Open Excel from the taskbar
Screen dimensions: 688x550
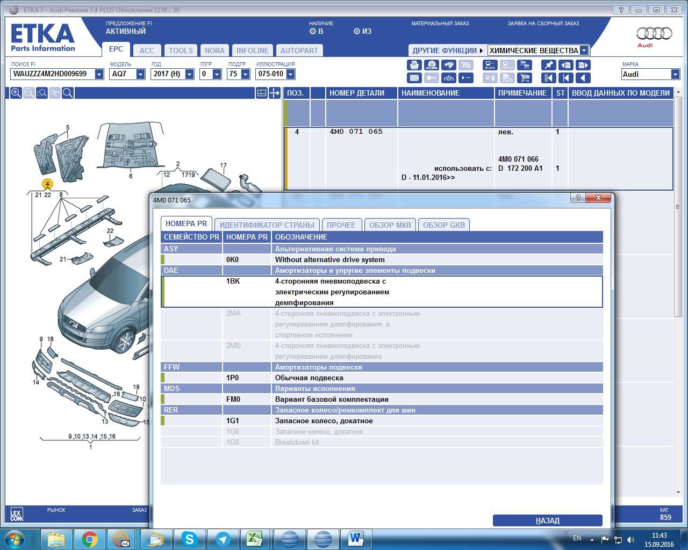click(x=255, y=539)
